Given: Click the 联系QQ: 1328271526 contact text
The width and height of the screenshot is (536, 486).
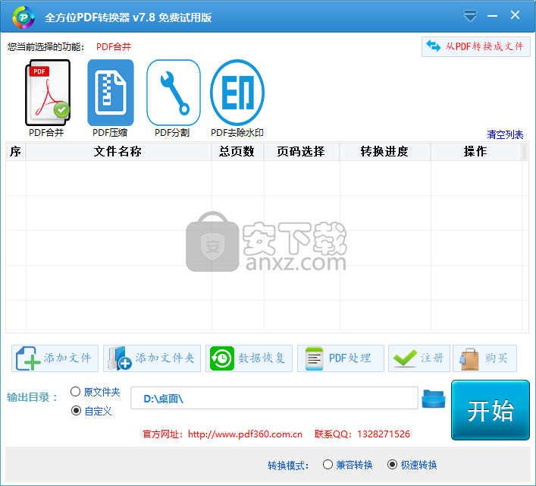Looking at the screenshot, I should coord(362,434).
